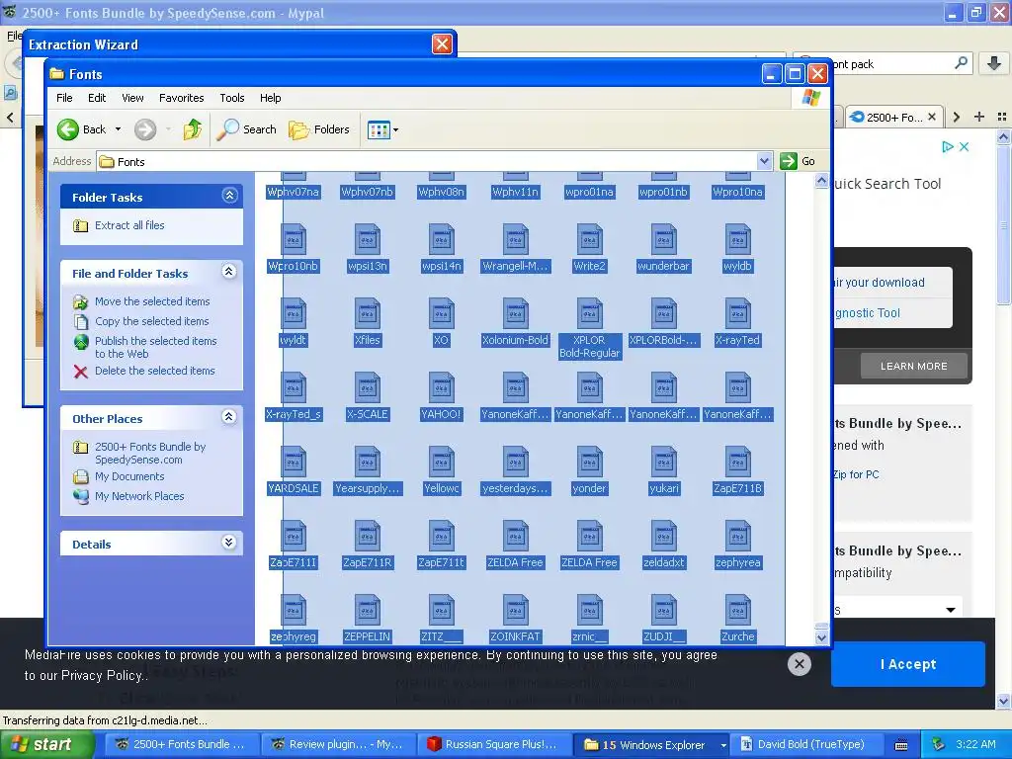1012x759 pixels.
Task: Select the Zurche font file icon
Action: (737, 611)
